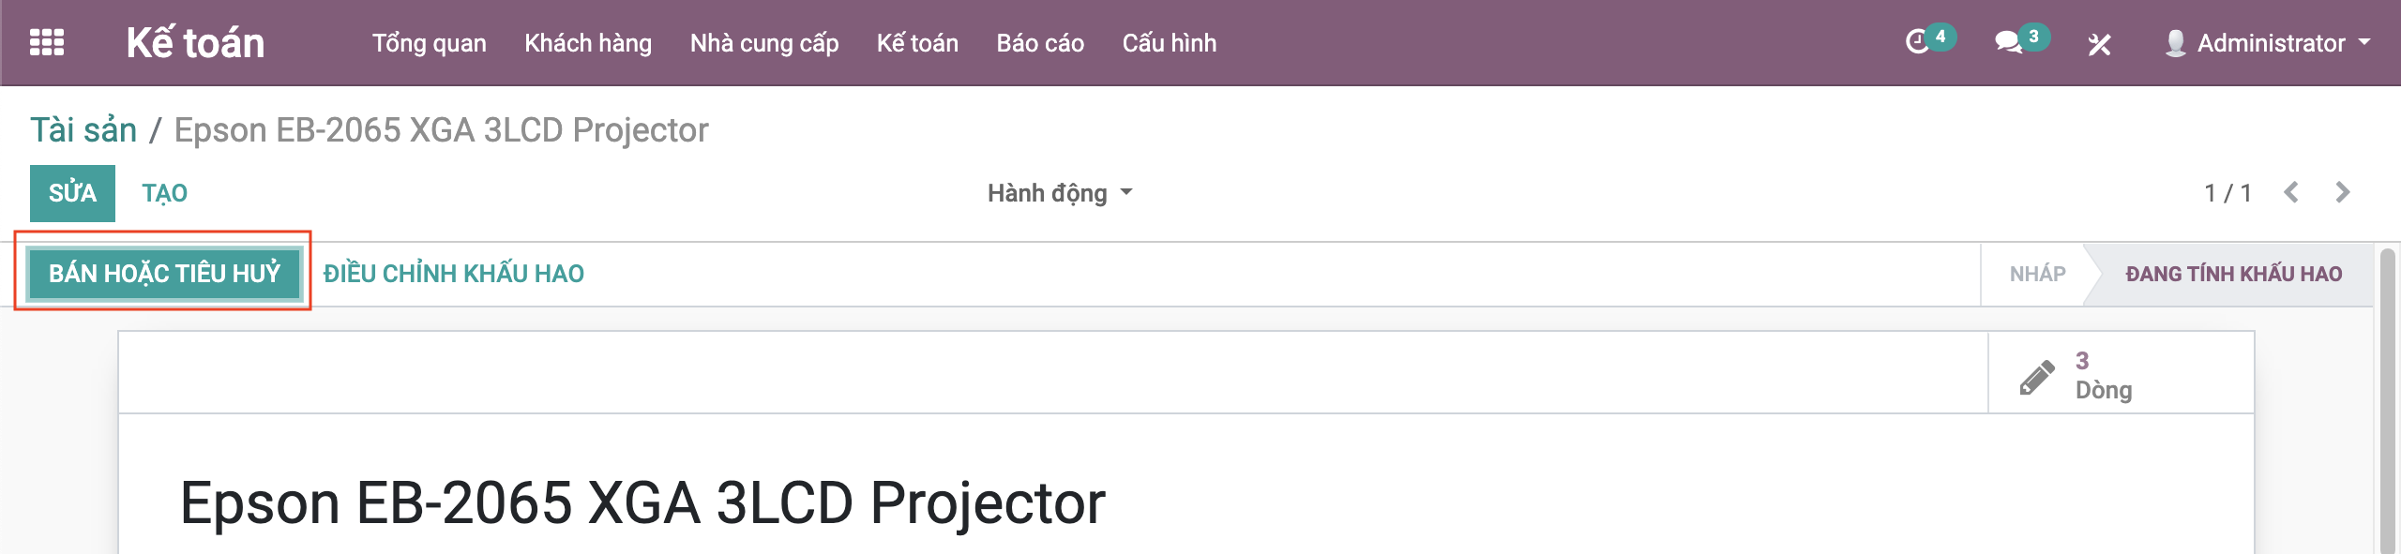Open the Administrator account dropdown caret
Image resolution: width=2401 pixels, height=554 pixels.
2364,43
